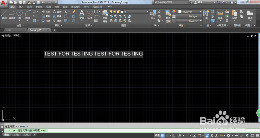Image resolution: width=260 pixels, height=138 pixels.
Task: Click the Move (移动) tool
Action: coord(46,12)
